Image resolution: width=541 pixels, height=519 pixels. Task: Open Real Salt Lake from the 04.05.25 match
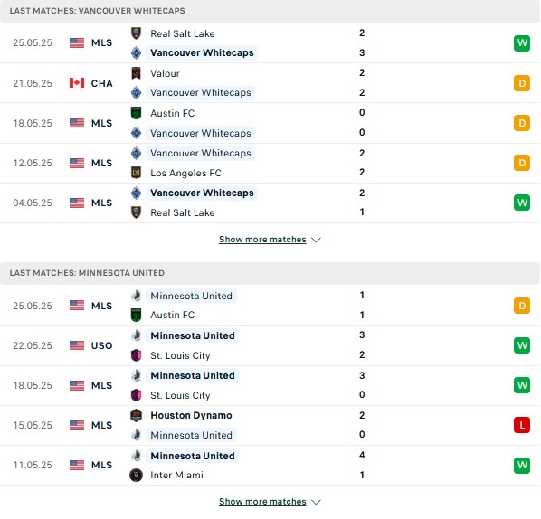(183, 212)
